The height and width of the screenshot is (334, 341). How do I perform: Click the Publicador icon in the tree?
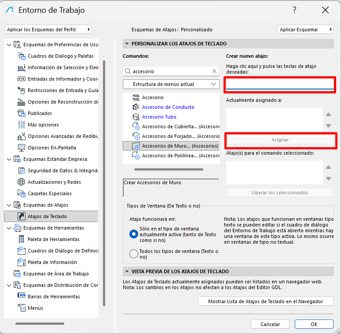click(x=21, y=113)
